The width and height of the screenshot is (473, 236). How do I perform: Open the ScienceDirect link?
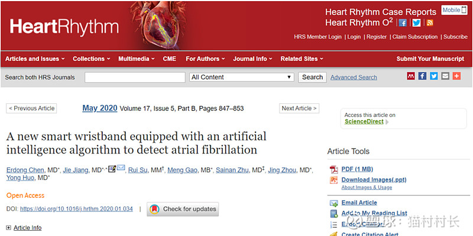(364, 122)
